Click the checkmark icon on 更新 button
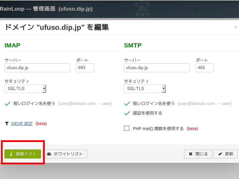Viewport: 239px width, 179px height. pos(220,154)
